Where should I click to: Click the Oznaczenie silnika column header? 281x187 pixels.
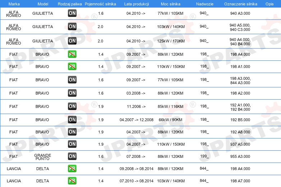click(x=241, y=4)
